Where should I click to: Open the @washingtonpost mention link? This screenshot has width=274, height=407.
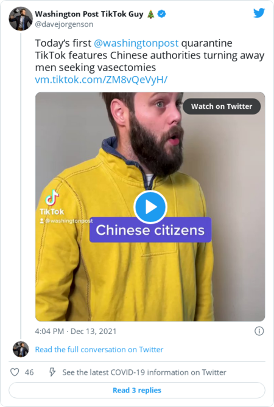click(x=136, y=43)
